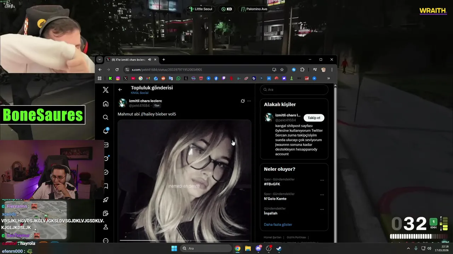This screenshot has width=453, height=254.
Task: Open izmitli chars leclerc author name
Action: [145, 101]
